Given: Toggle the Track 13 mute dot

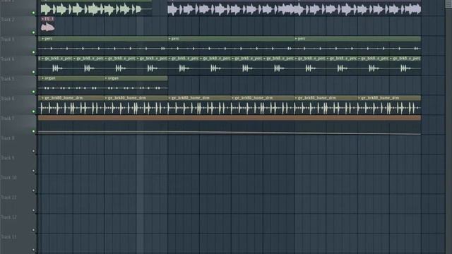Looking at the screenshot, I should (x=33, y=250).
